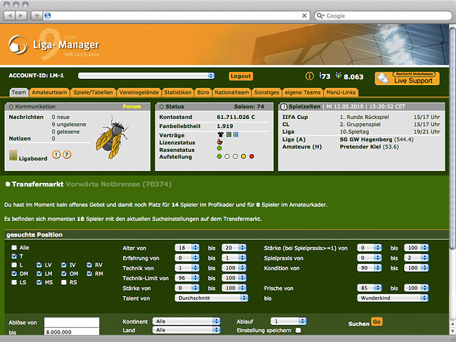Click the yellow Aufstellung status circle

243,157
